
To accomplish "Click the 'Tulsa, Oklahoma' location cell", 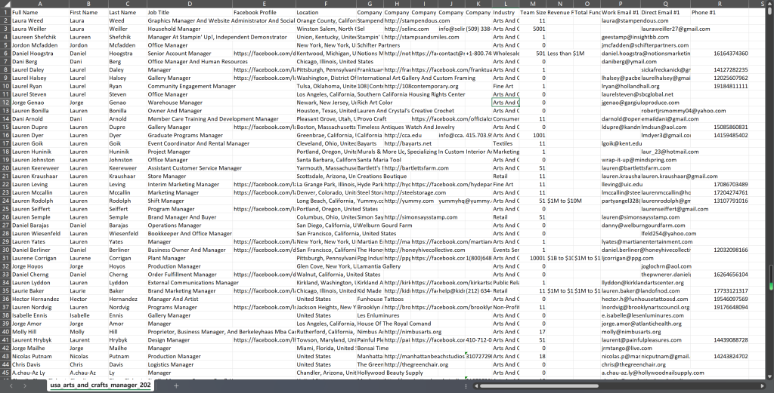I will 326,86.
